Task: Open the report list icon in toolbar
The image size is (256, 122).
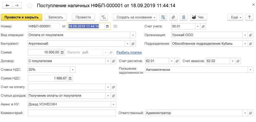Action: [184, 17]
